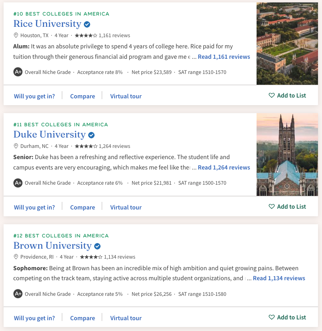Click the verified badge next to Brown University

tap(97, 246)
